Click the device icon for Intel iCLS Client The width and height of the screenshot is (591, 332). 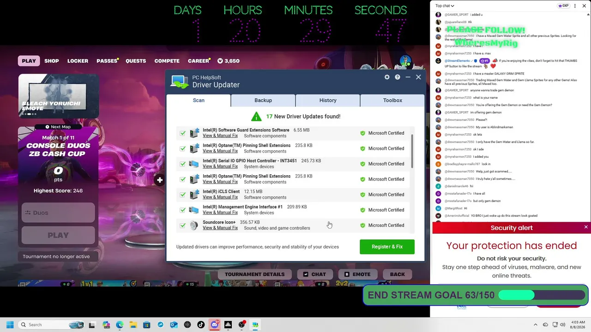coord(194,195)
